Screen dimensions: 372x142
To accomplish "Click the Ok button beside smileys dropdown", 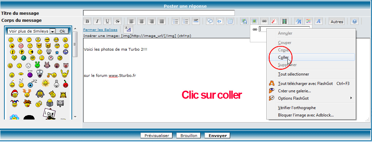I will pos(62,31).
